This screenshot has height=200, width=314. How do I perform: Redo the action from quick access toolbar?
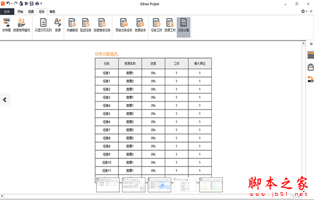[16, 4]
